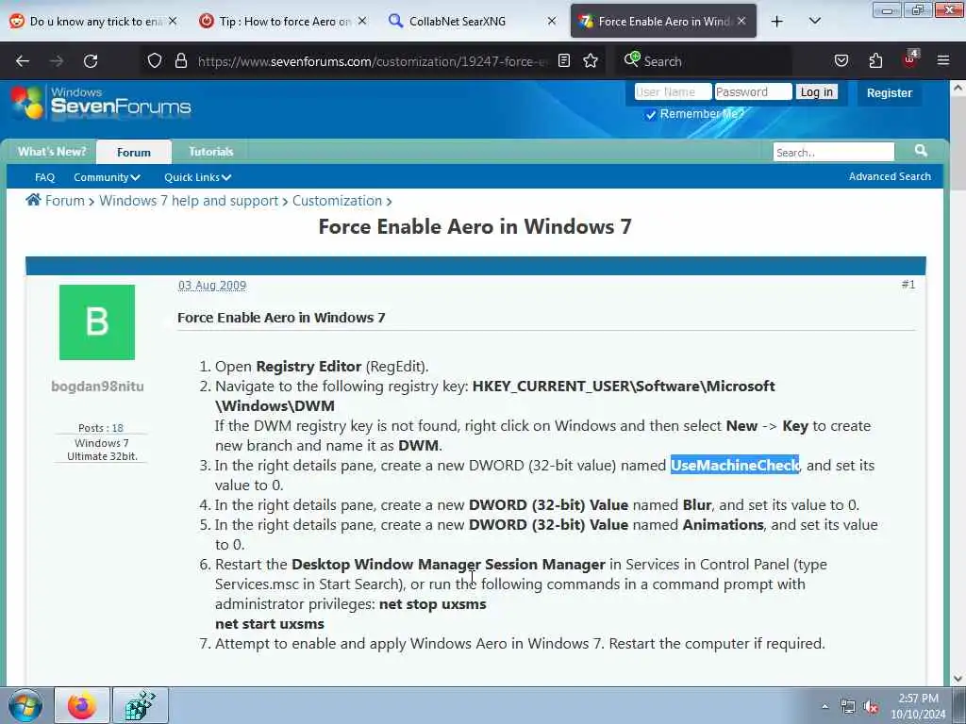The image size is (966, 724).
Task: Bookmark this page with the star icon
Action: [591, 61]
